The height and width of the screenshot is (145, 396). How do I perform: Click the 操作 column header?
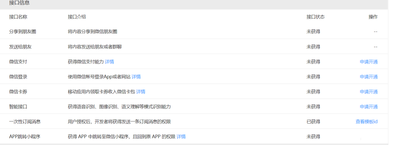click(373, 17)
